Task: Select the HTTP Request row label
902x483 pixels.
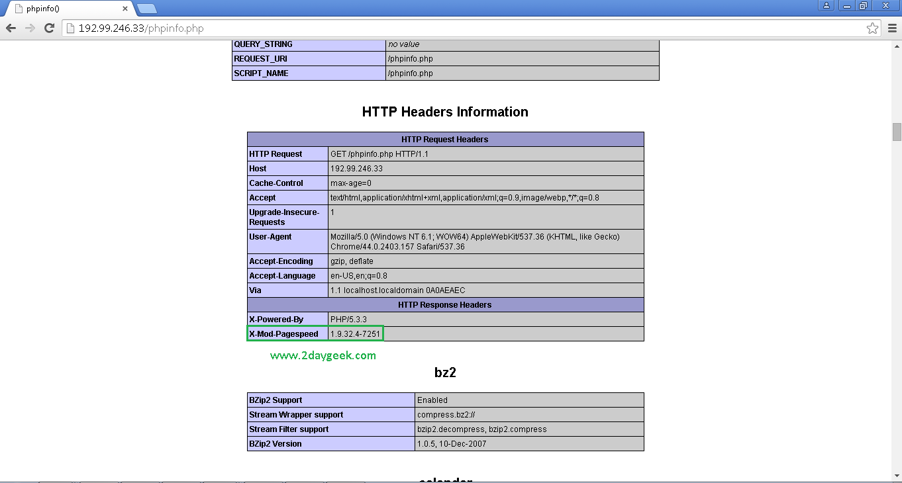Action: (x=276, y=154)
